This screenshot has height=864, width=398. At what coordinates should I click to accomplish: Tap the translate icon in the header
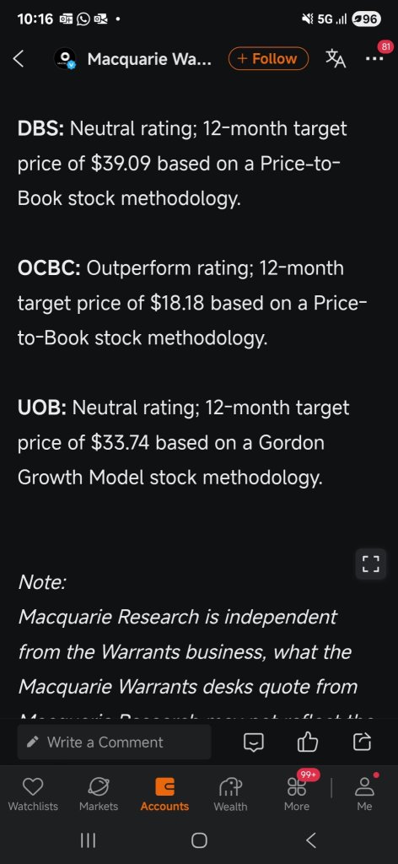click(336, 58)
